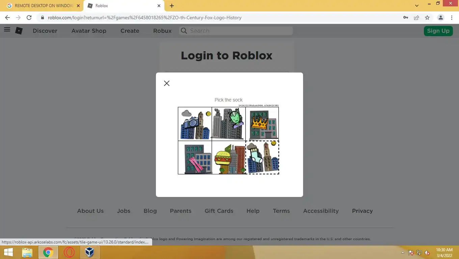The height and width of the screenshot is (259, 459).
Task: Go back to the previous page
Action: (x=7, y=18)
